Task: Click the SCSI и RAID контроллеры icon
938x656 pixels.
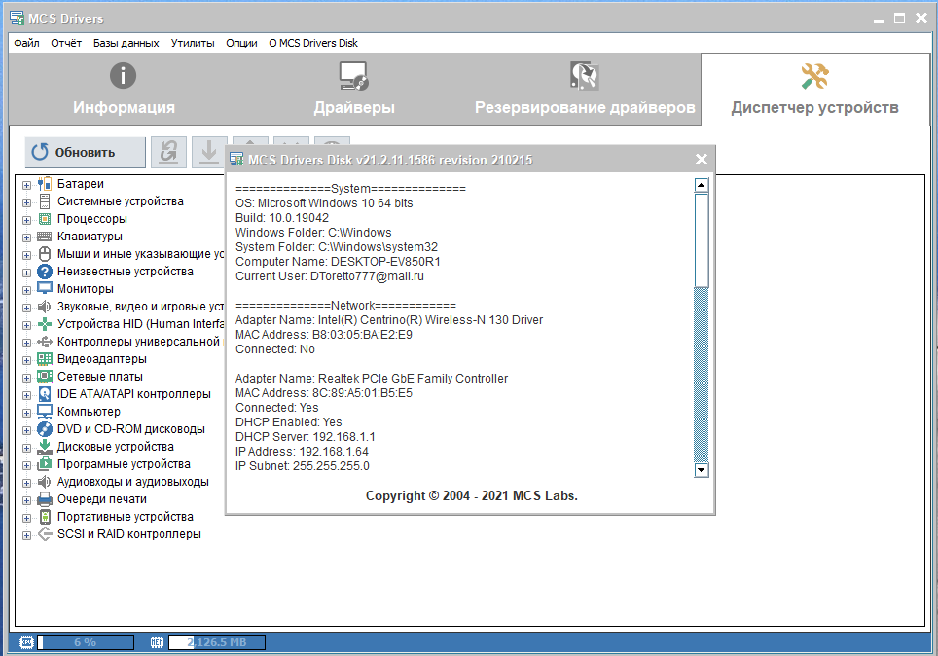Action: [x=44, y=534]
